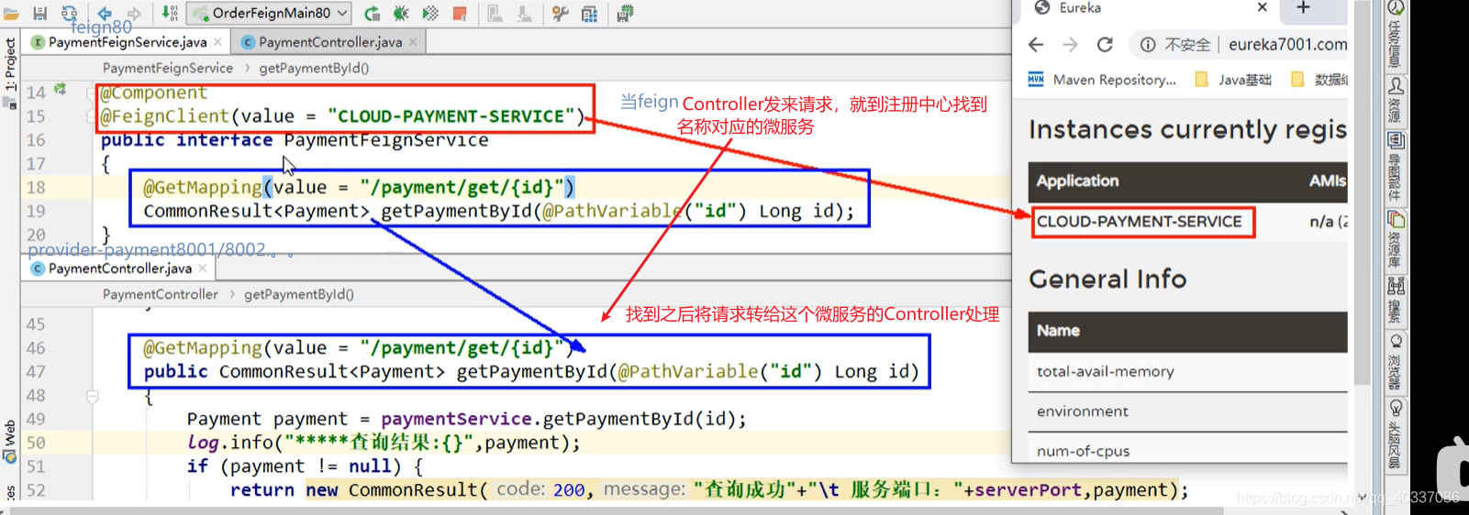Click CLOUD-PAYMENT-SERVICE application entry
This screenshot has height=515, width=1469.
click(1140, 222)
